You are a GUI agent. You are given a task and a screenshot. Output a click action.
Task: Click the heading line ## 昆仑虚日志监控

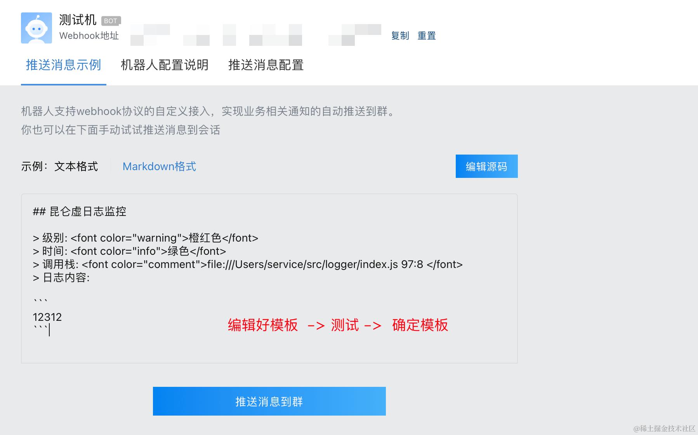tap(80, 211)
